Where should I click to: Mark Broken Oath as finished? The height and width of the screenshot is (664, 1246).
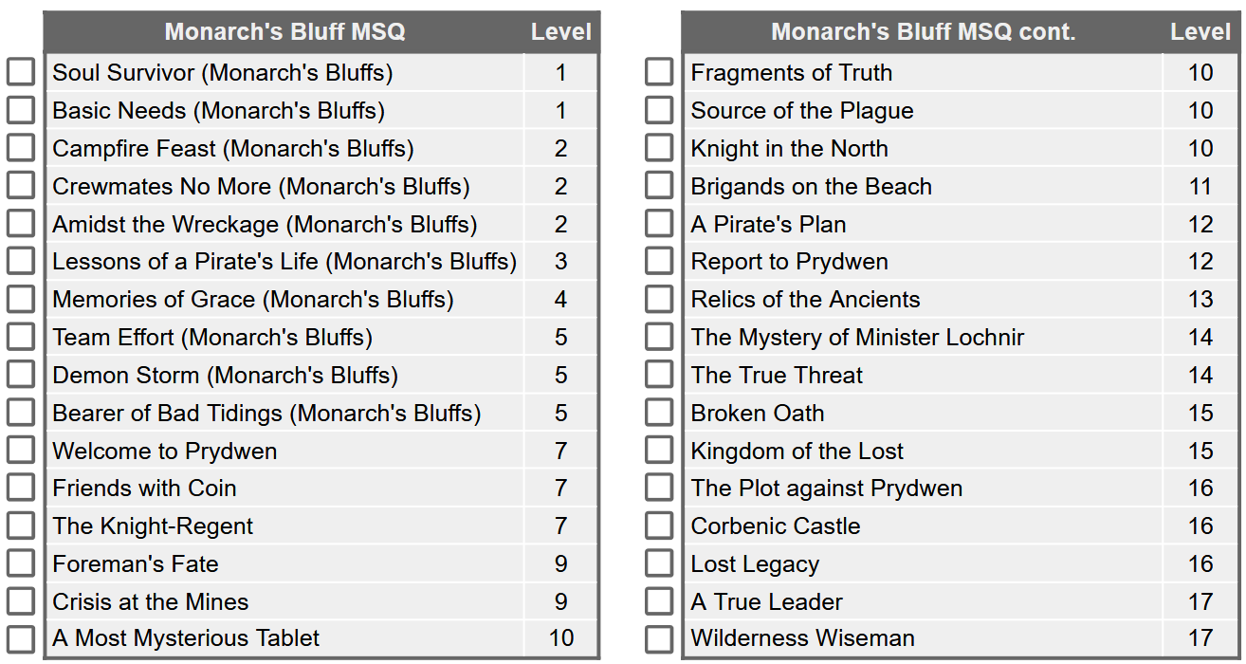click(x=659, y=412)
